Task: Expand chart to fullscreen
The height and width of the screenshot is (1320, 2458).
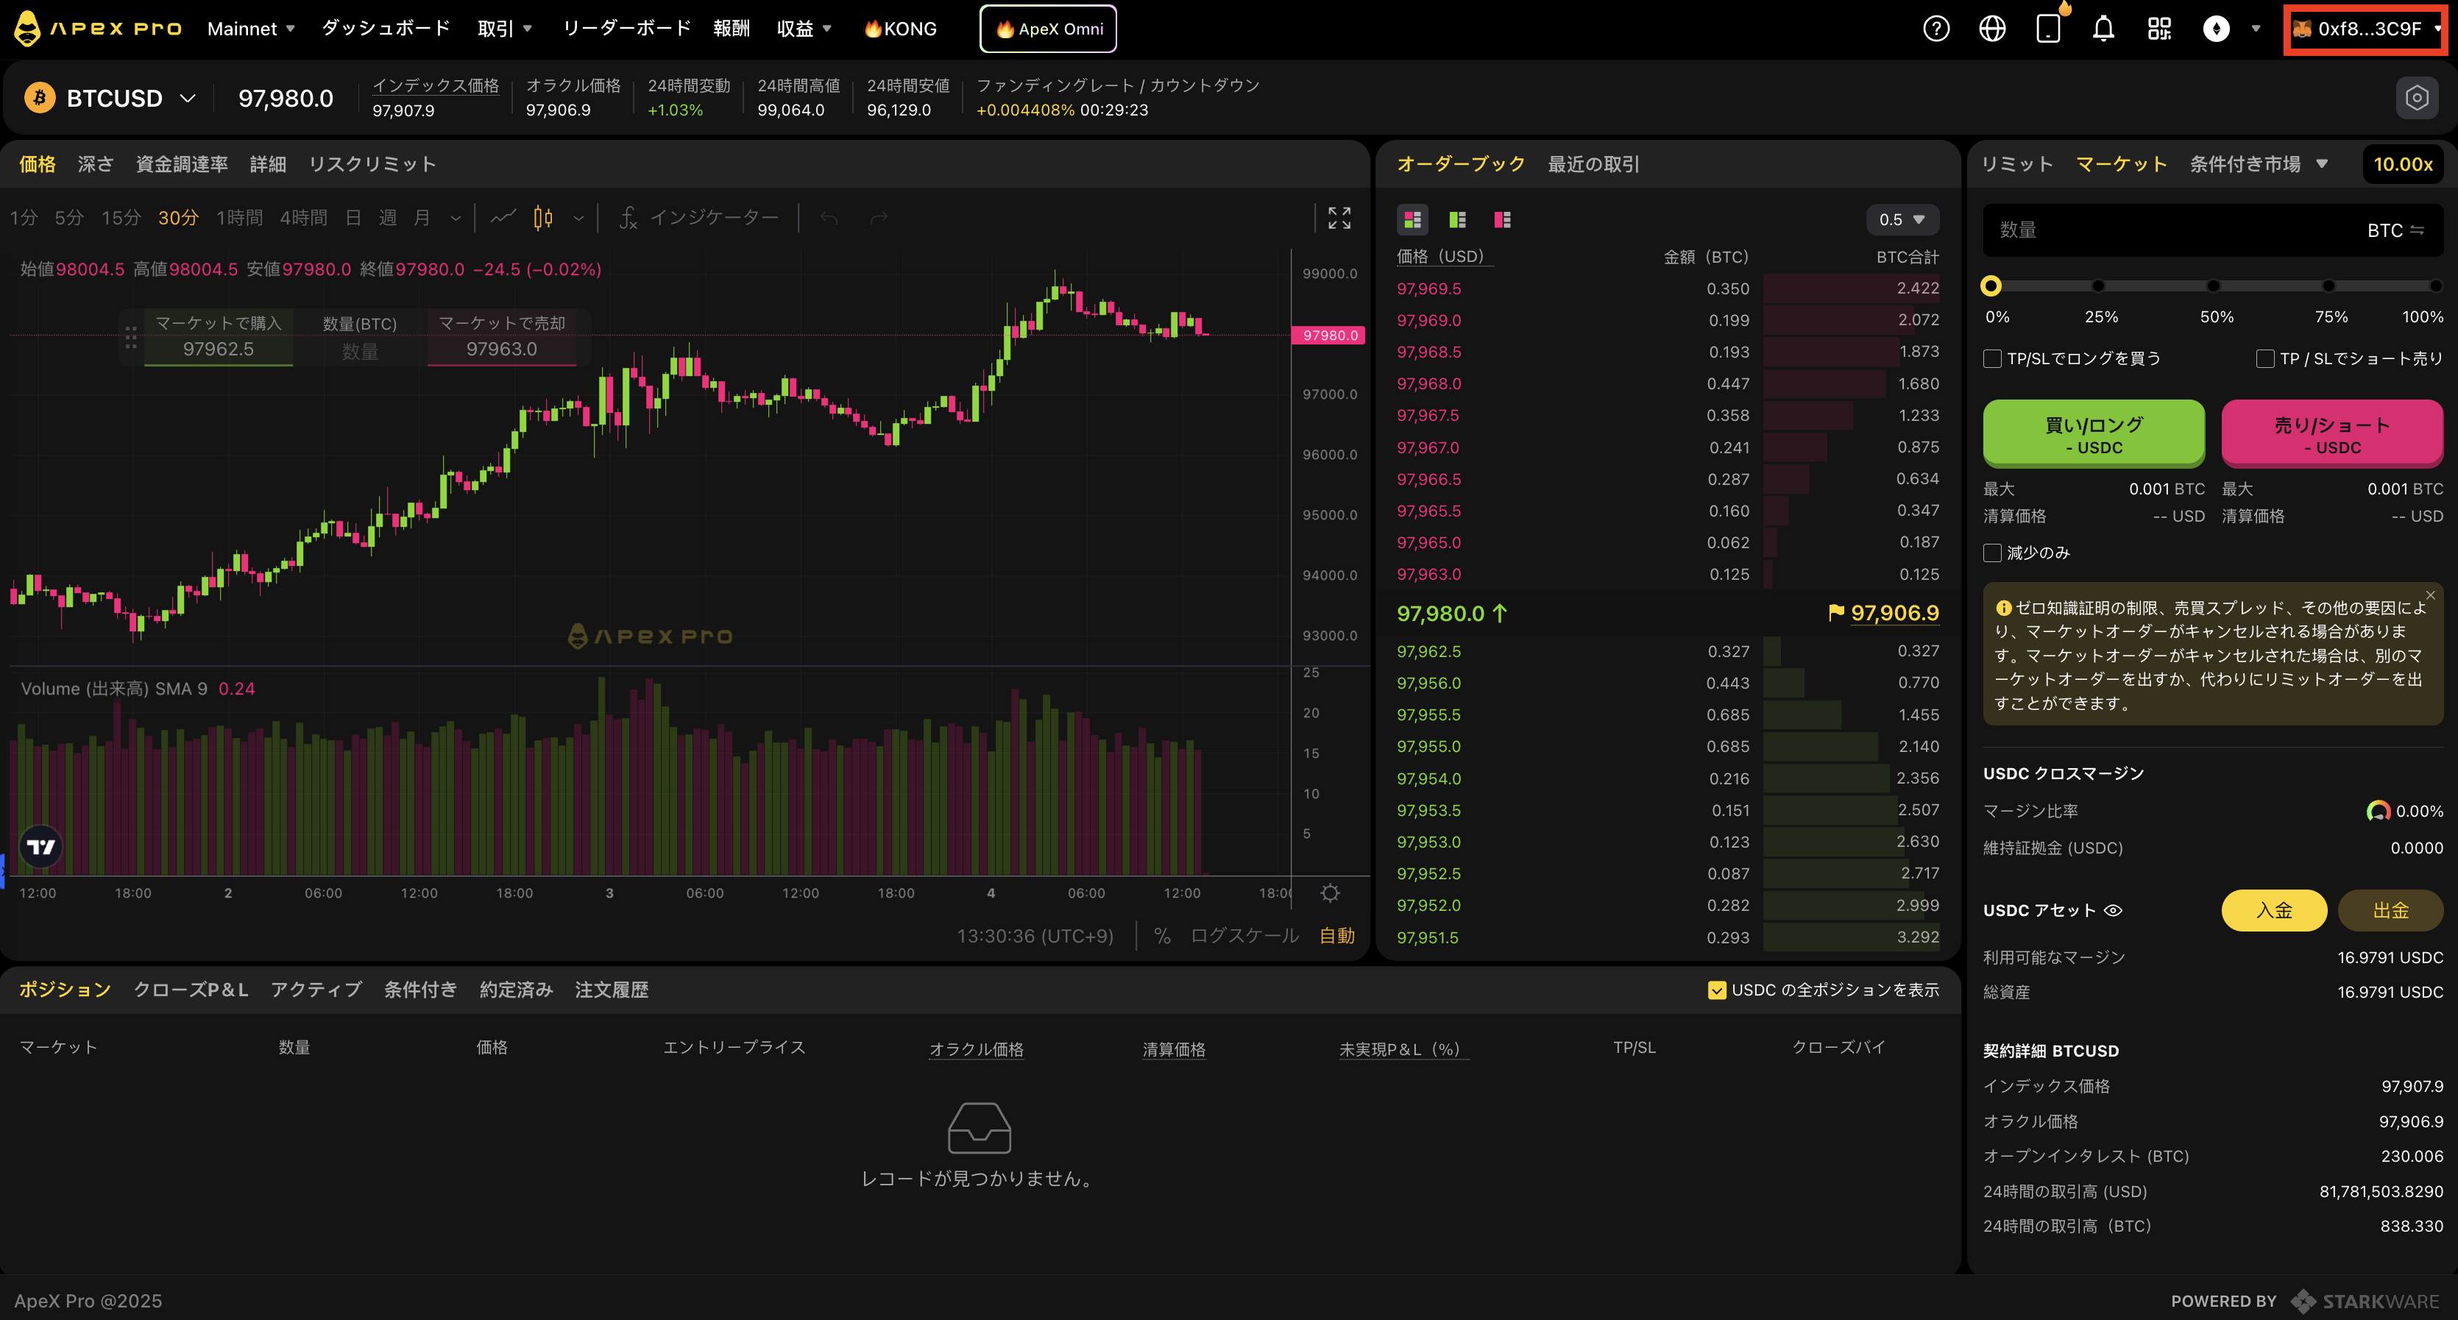Action: click(x=1339, y=219)
